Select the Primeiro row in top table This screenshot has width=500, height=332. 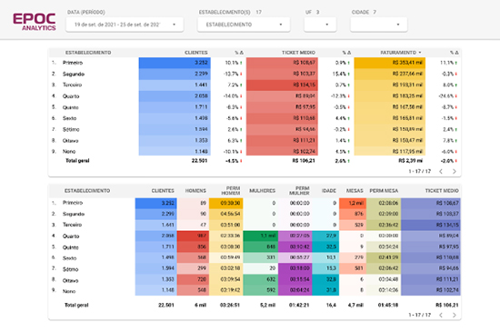click(x=255, y=63)
